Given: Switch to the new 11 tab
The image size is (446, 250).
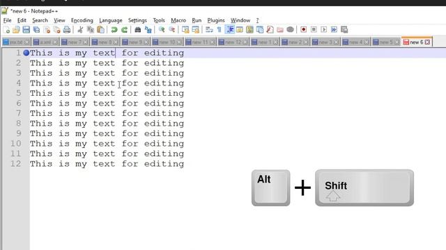Looking at the screenshot, I should pos(200,42).
